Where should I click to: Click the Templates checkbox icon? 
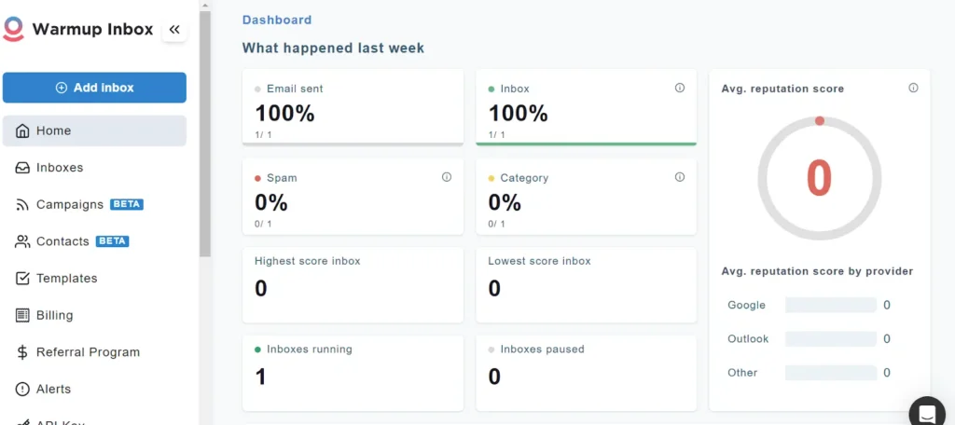[22, 278]
